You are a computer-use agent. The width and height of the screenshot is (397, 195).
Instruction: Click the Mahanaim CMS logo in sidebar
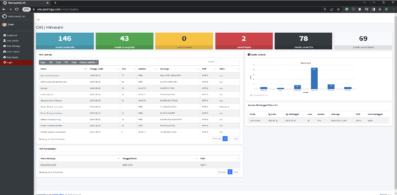(4, 16)
